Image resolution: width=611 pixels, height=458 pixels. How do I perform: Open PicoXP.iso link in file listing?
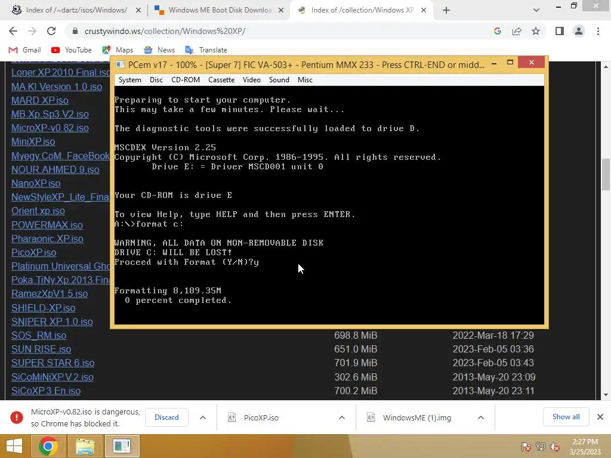pos(34,252)
